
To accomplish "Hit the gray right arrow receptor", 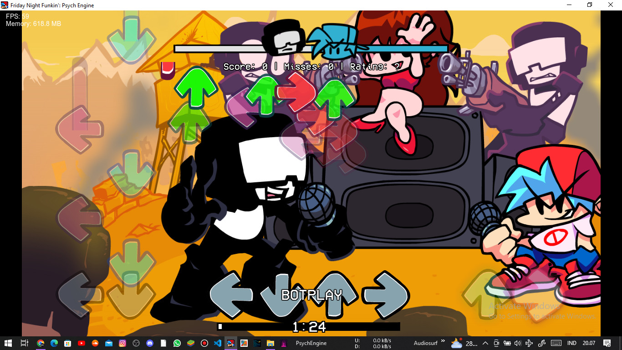I will [x=386, y=295].
